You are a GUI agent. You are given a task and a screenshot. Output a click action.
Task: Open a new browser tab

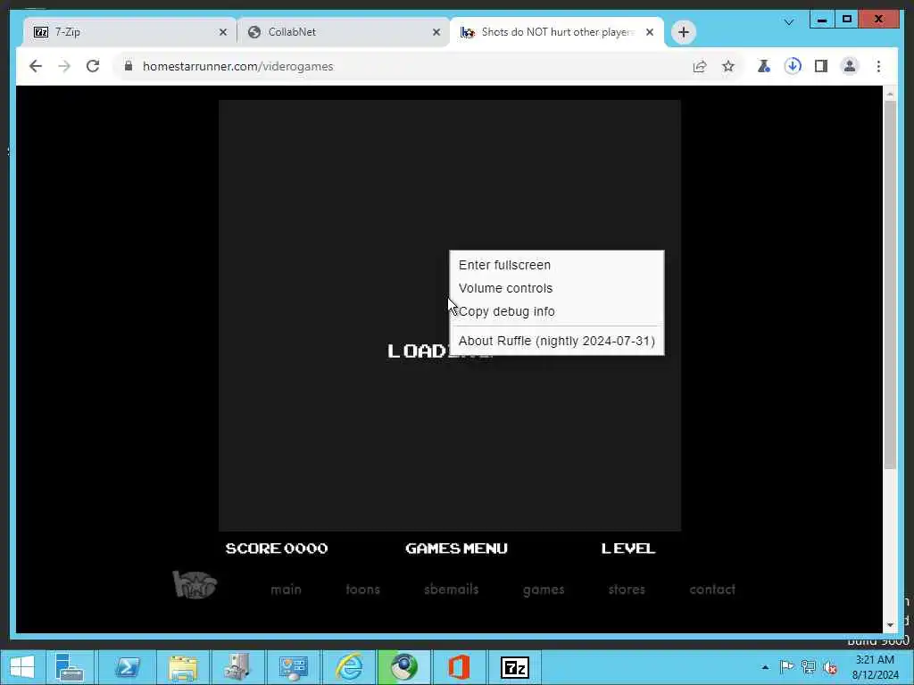point(684,32)
